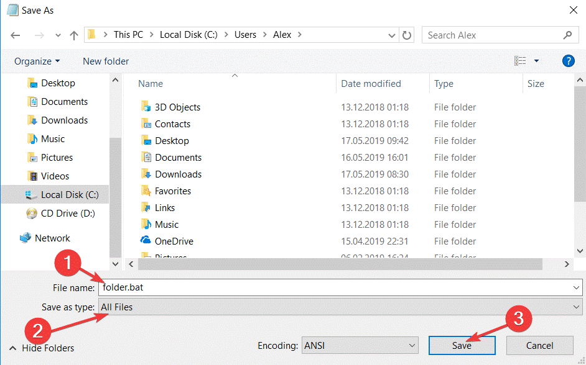The image size is (586, 365).
Task: Collapse with Hide Folders toggle
Action: coord(42,348)
